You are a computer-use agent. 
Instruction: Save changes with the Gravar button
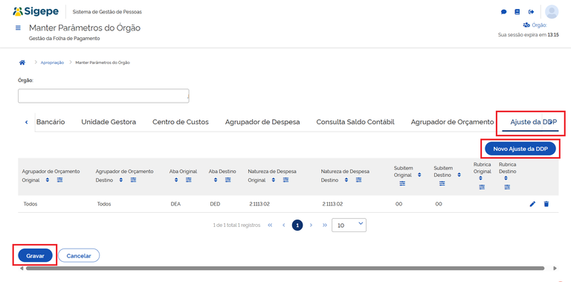(x=35, y=256)
